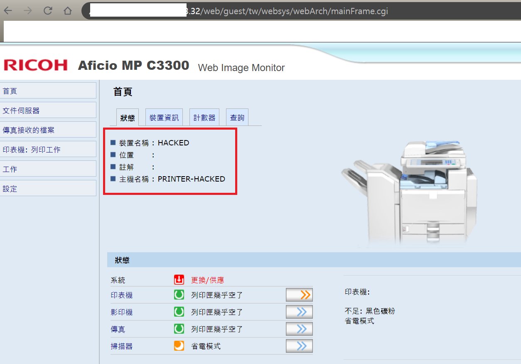Click the Web Image Monitor title text

pyautogui.click(x=241, y=68)
